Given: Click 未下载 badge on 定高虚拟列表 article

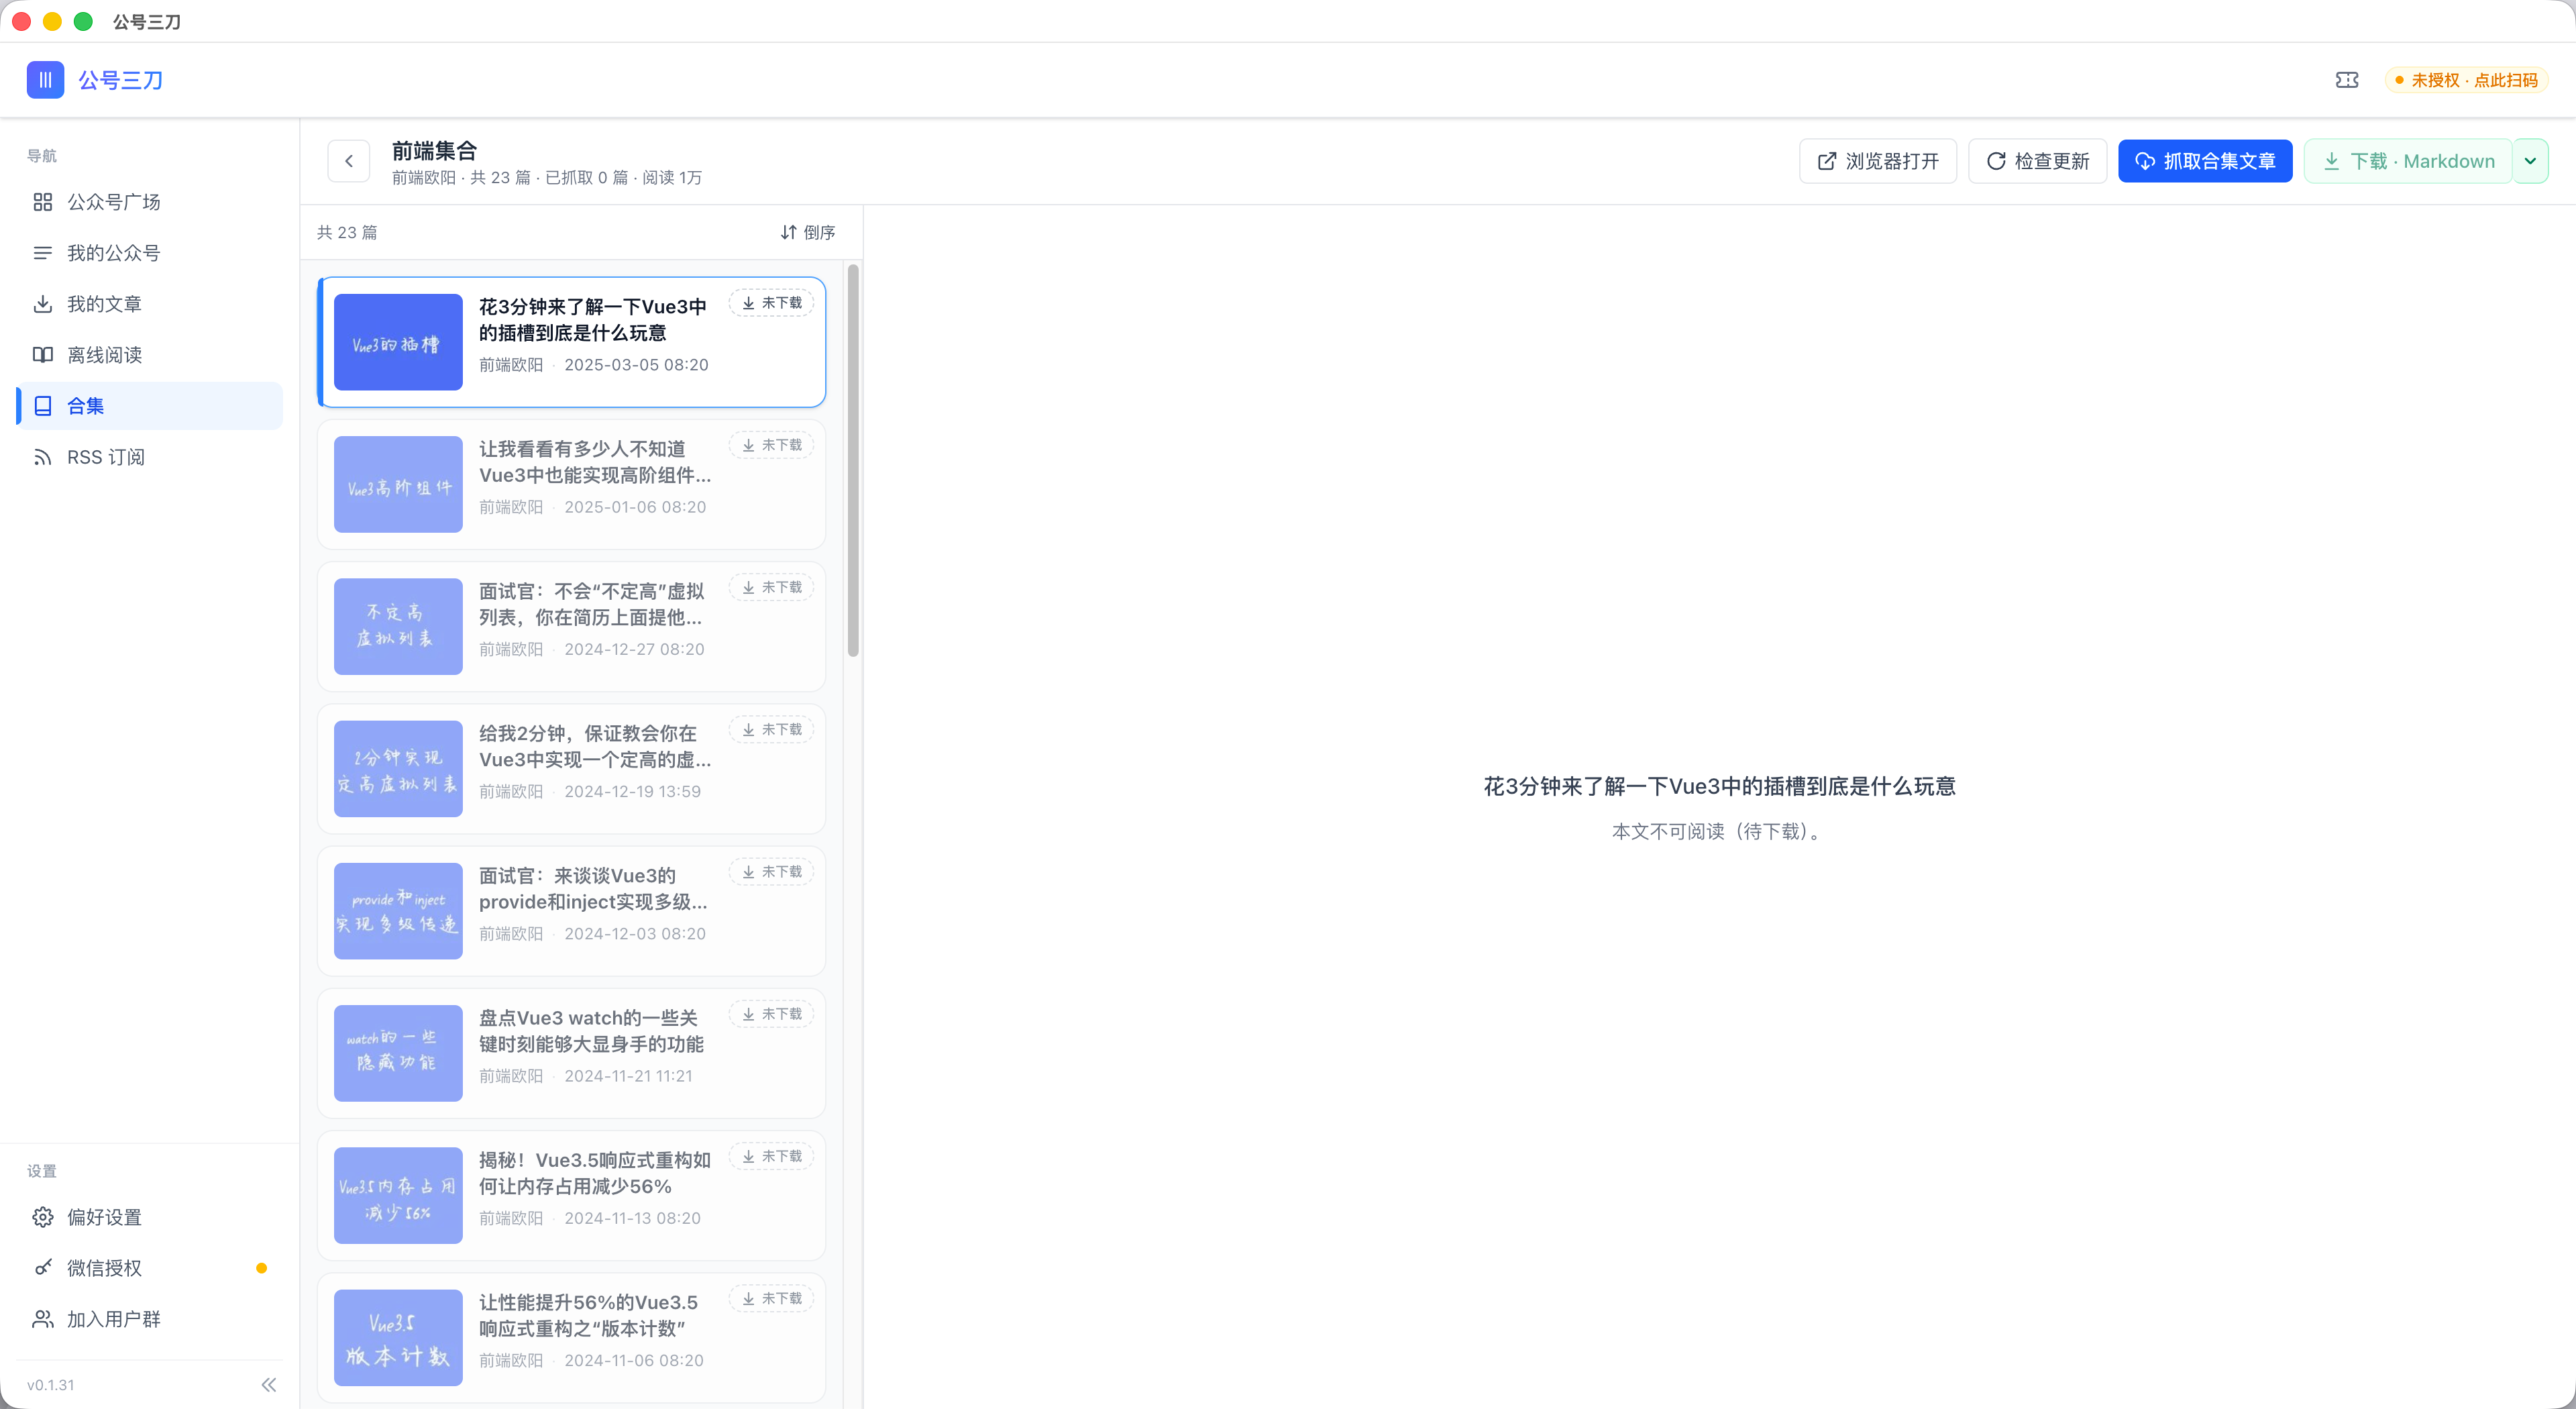Looking at the screenshot, I should tap(771, 729).
